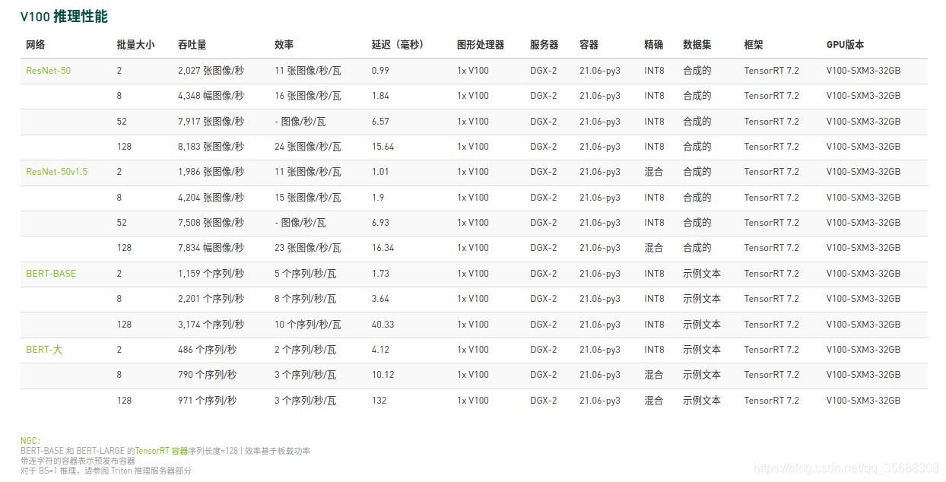Open the TensorRT 容器 footnote link
946x482 pixels.
tap(160, 451)
